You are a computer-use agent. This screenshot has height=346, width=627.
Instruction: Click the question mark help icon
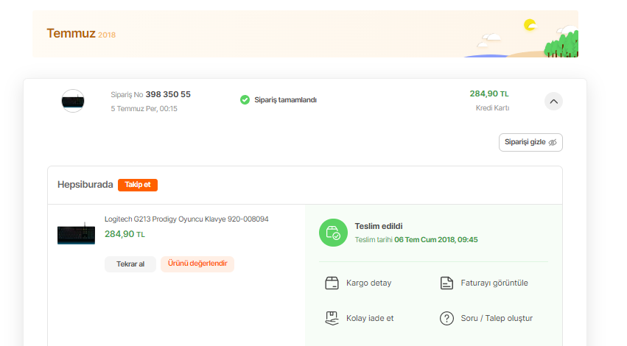coord(446,319)
